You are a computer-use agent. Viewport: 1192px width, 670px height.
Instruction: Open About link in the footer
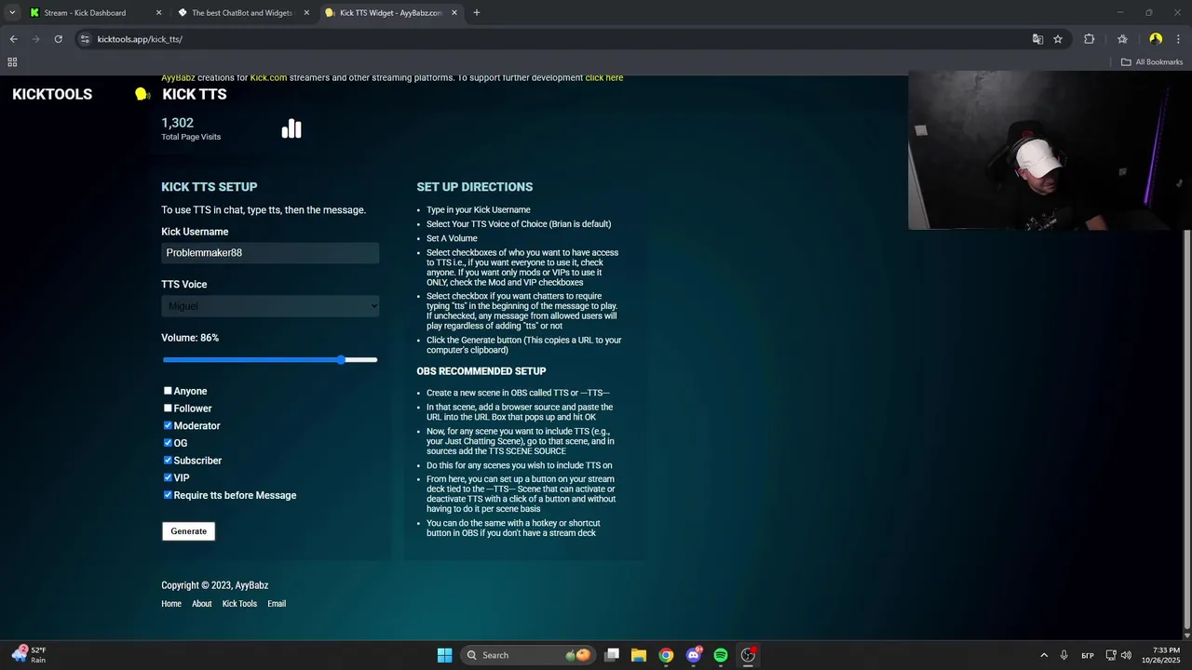pos(202,604)
